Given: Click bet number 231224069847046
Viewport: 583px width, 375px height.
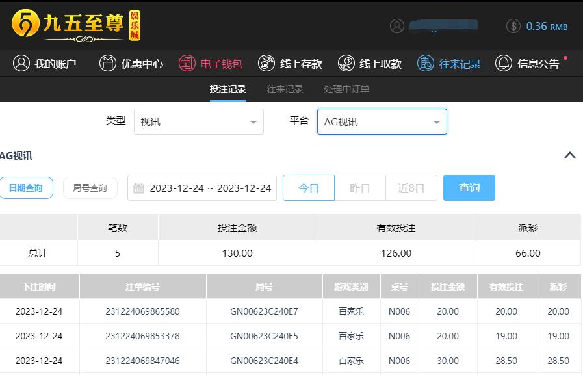Looking at the screenshot, I should [143, 361].
